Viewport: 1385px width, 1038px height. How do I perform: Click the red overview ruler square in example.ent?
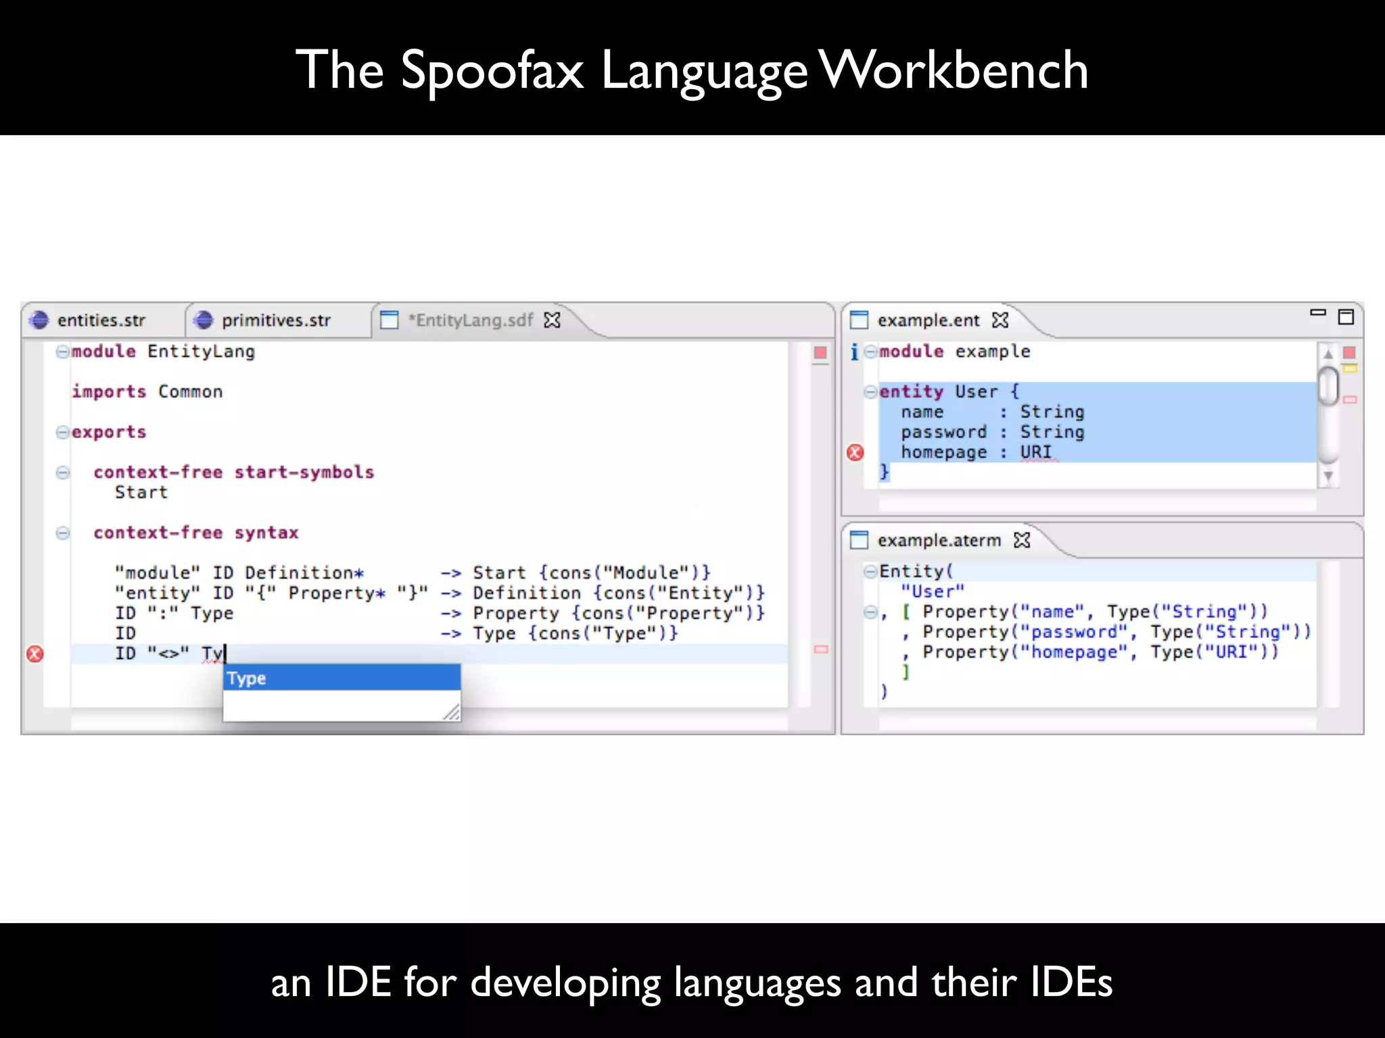(1349, 353)
